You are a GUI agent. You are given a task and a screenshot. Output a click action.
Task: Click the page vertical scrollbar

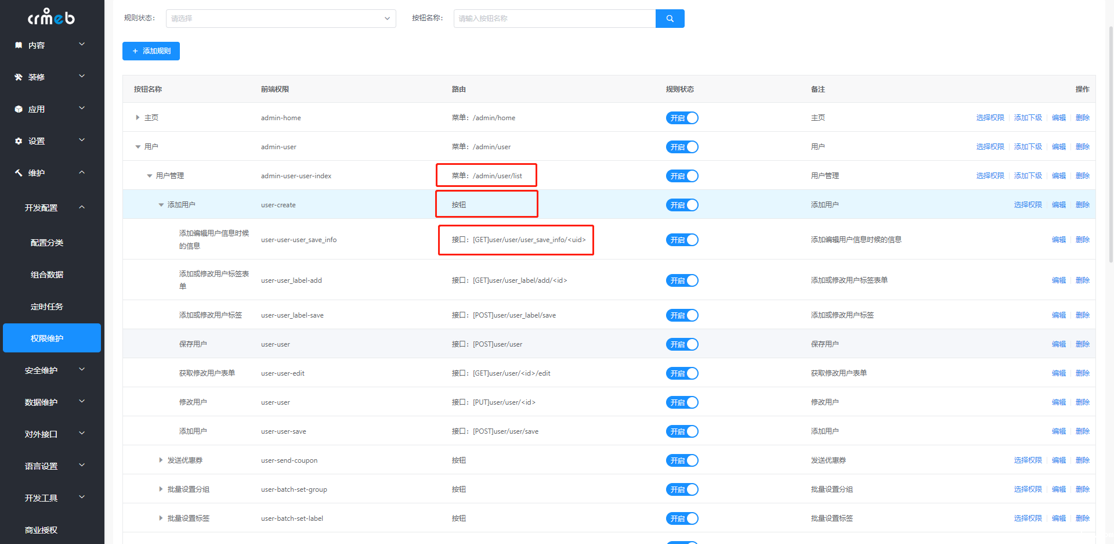(x=1110, y=145)
